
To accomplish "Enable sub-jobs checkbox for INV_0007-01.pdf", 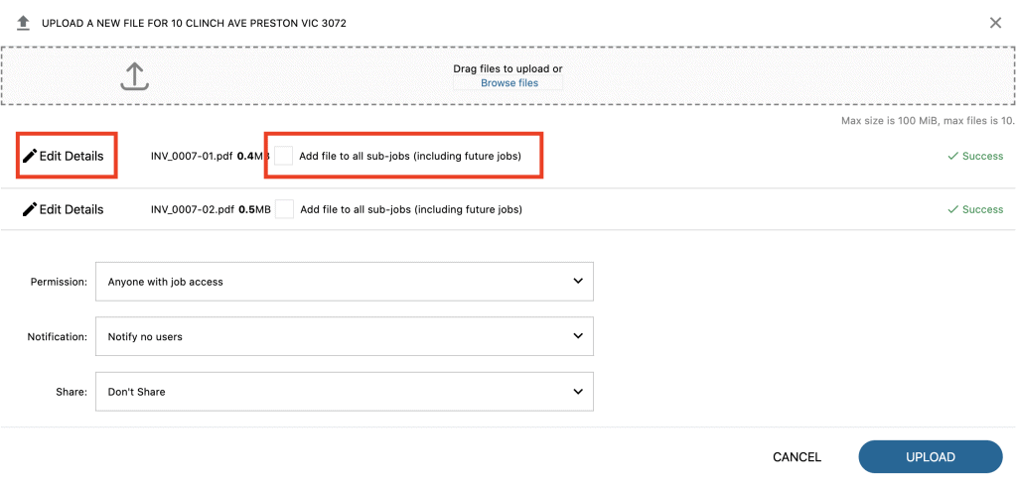I will click(284, 156).
